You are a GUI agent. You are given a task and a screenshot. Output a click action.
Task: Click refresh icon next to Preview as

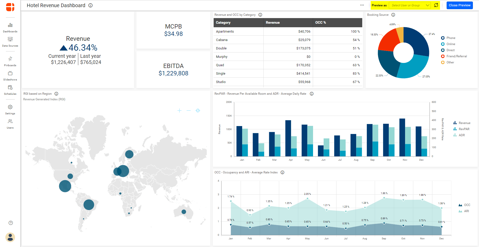tap(436, 5)
